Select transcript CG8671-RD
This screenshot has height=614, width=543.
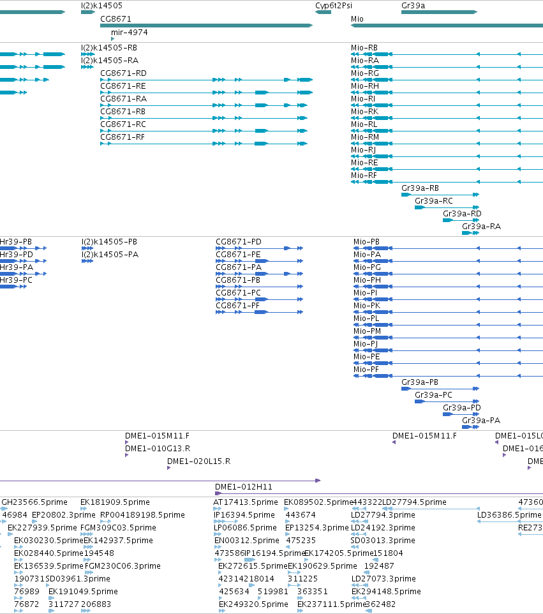click(206, 80)
